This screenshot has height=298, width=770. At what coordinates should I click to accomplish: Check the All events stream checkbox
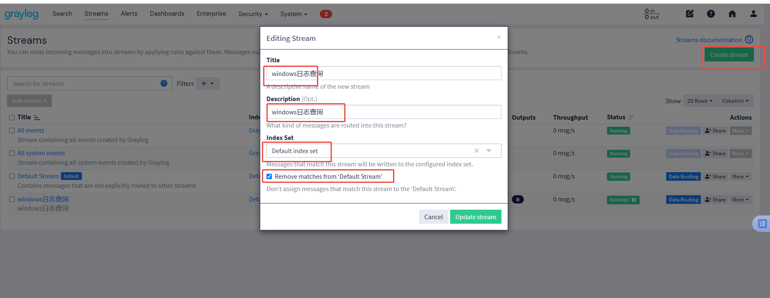(x=12, y=130)
